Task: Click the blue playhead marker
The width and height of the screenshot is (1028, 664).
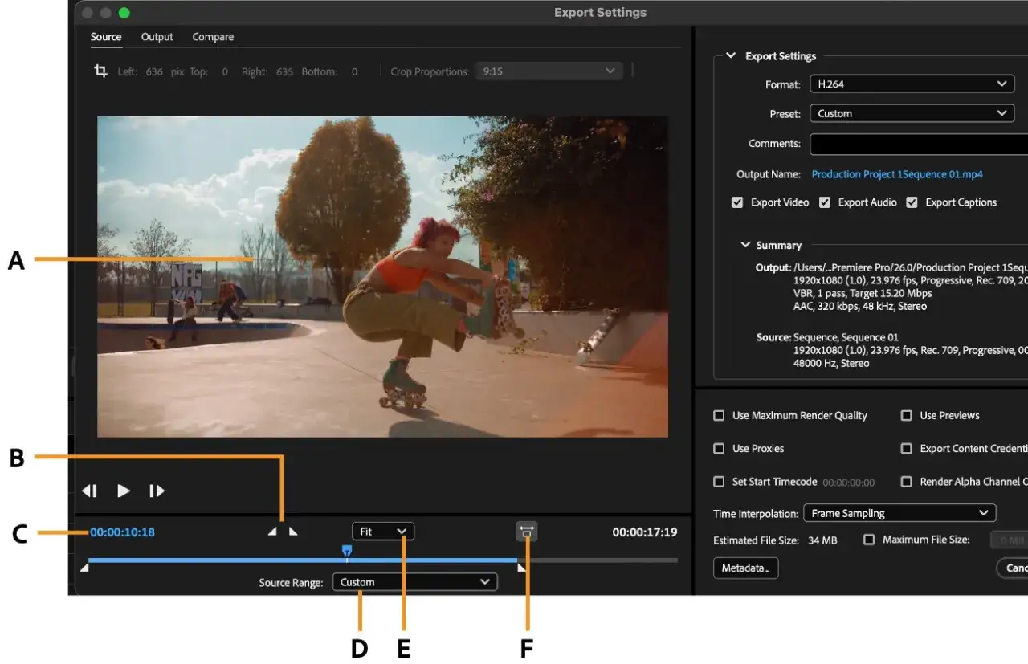Action: coord(346,551)
